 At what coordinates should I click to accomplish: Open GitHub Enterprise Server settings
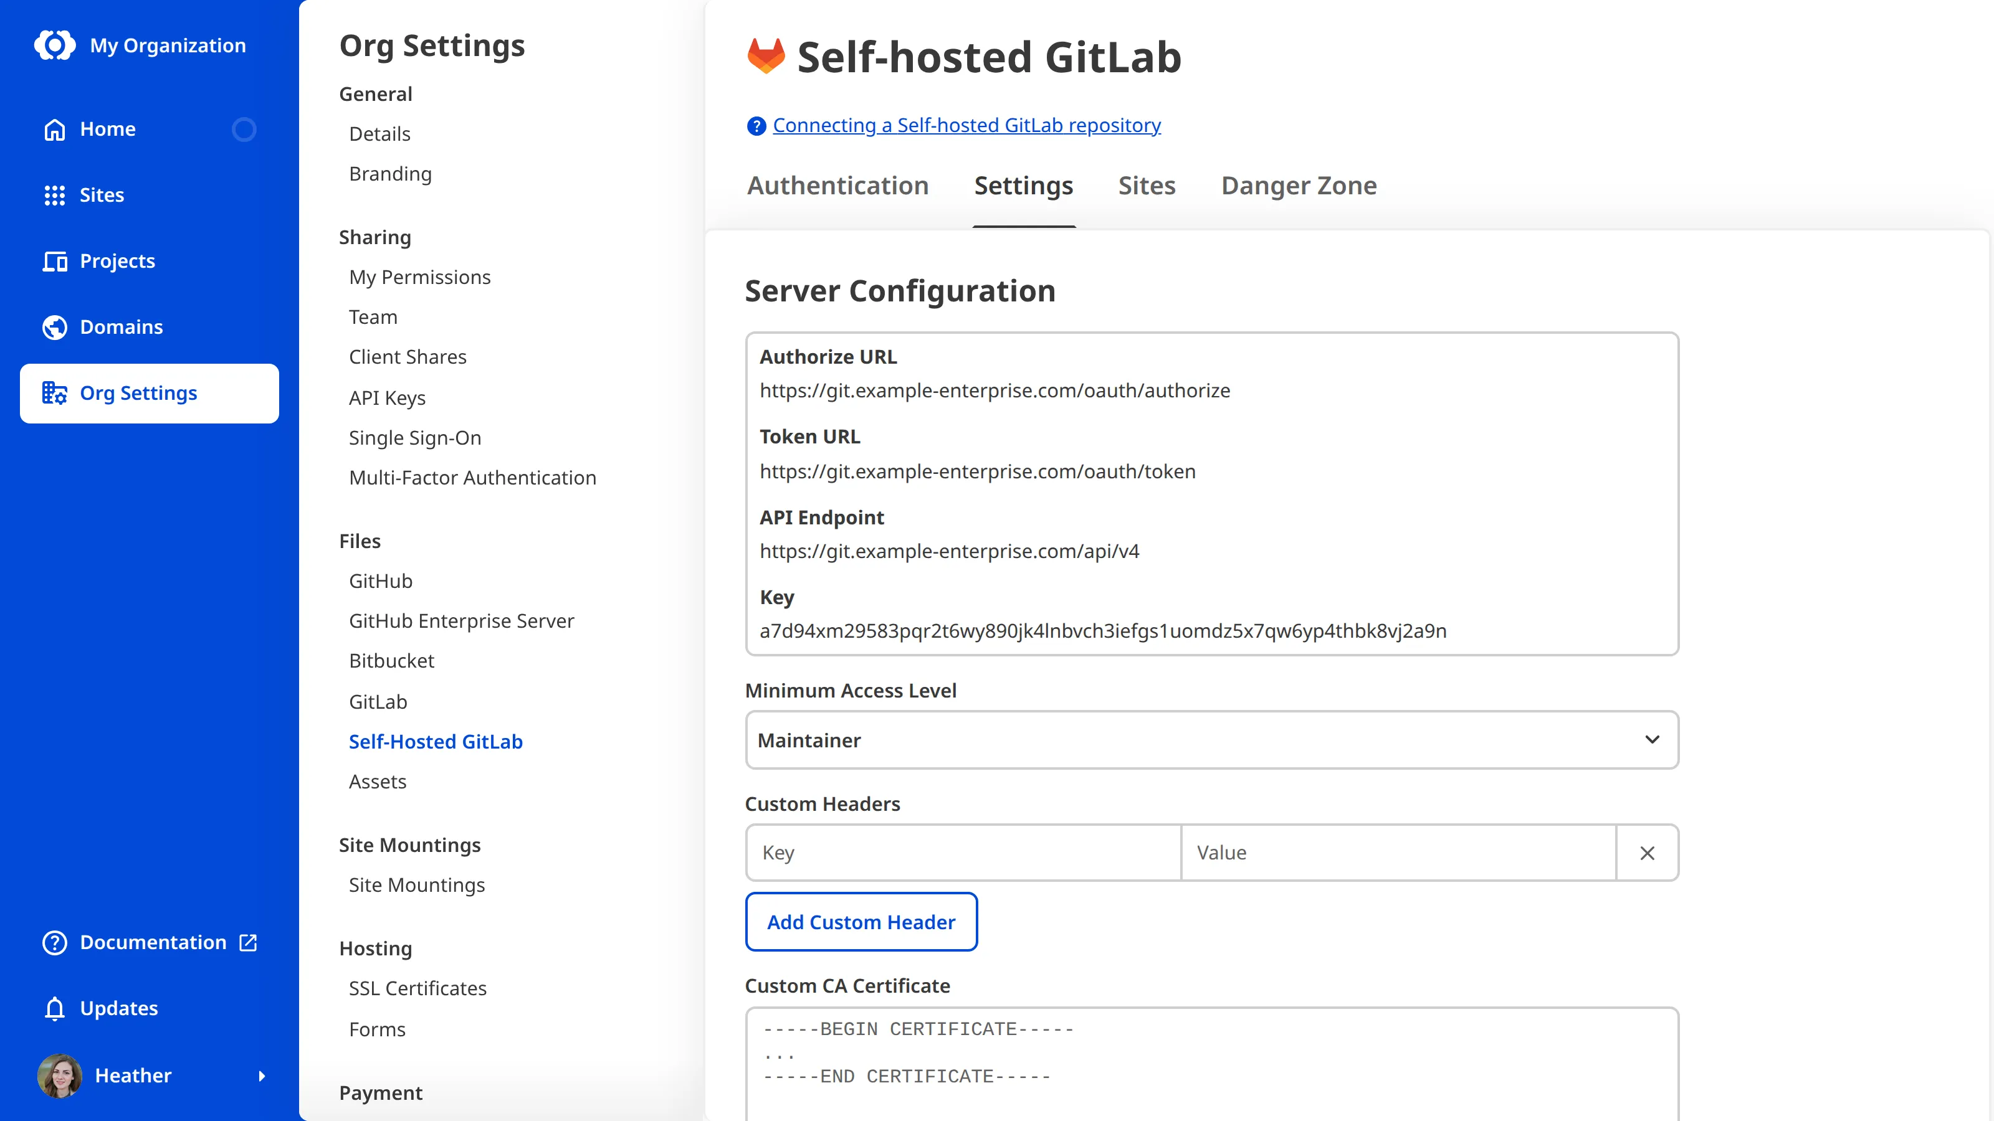coord(461,622)
